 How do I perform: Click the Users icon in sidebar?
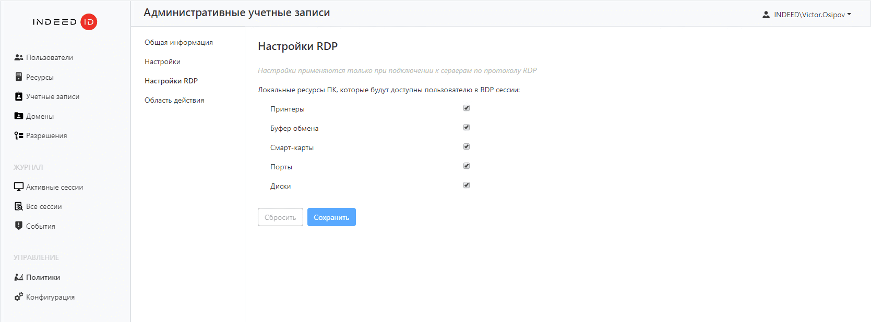19,57
